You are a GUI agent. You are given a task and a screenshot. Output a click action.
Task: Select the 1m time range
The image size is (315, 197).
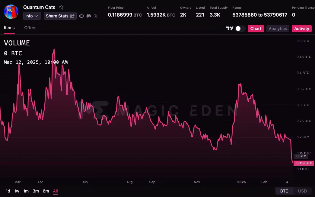26,191
